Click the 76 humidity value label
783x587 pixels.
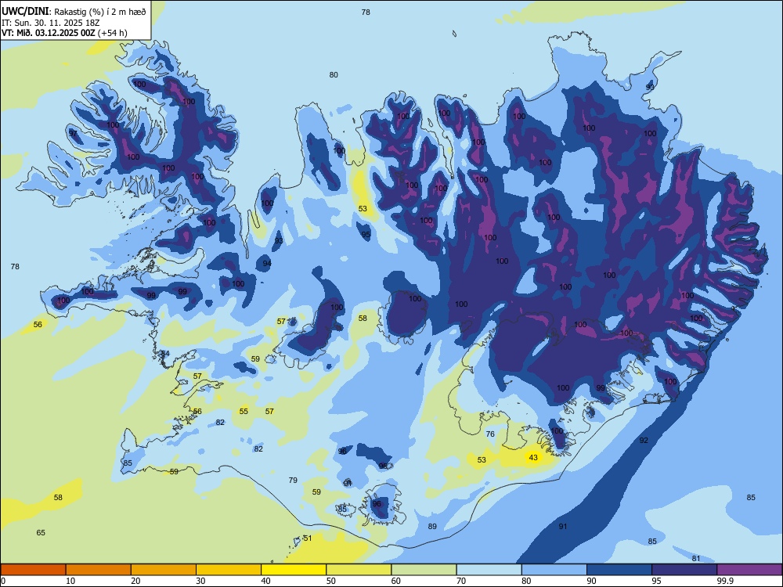pos(490,434)
